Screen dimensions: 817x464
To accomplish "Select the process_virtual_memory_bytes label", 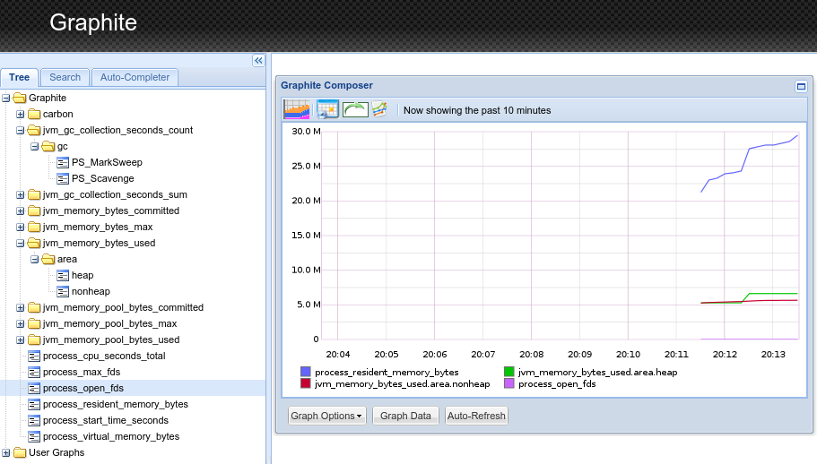I will coord(111,436).
